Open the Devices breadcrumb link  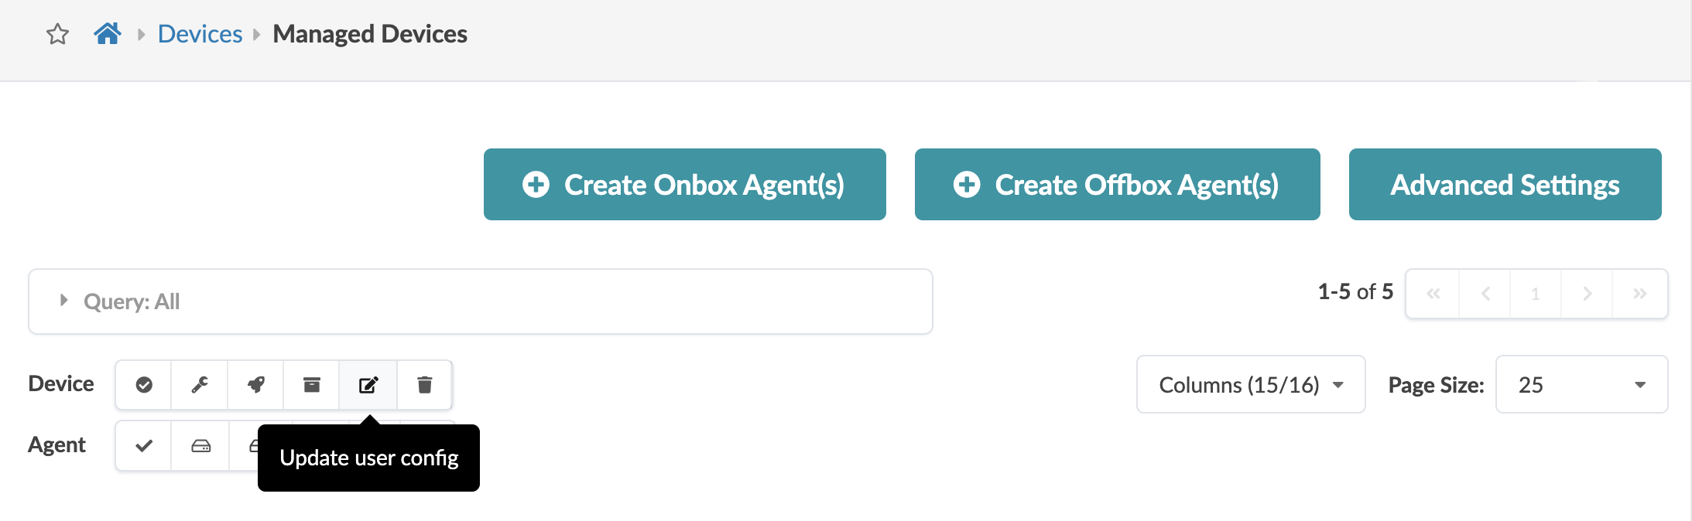200,34
